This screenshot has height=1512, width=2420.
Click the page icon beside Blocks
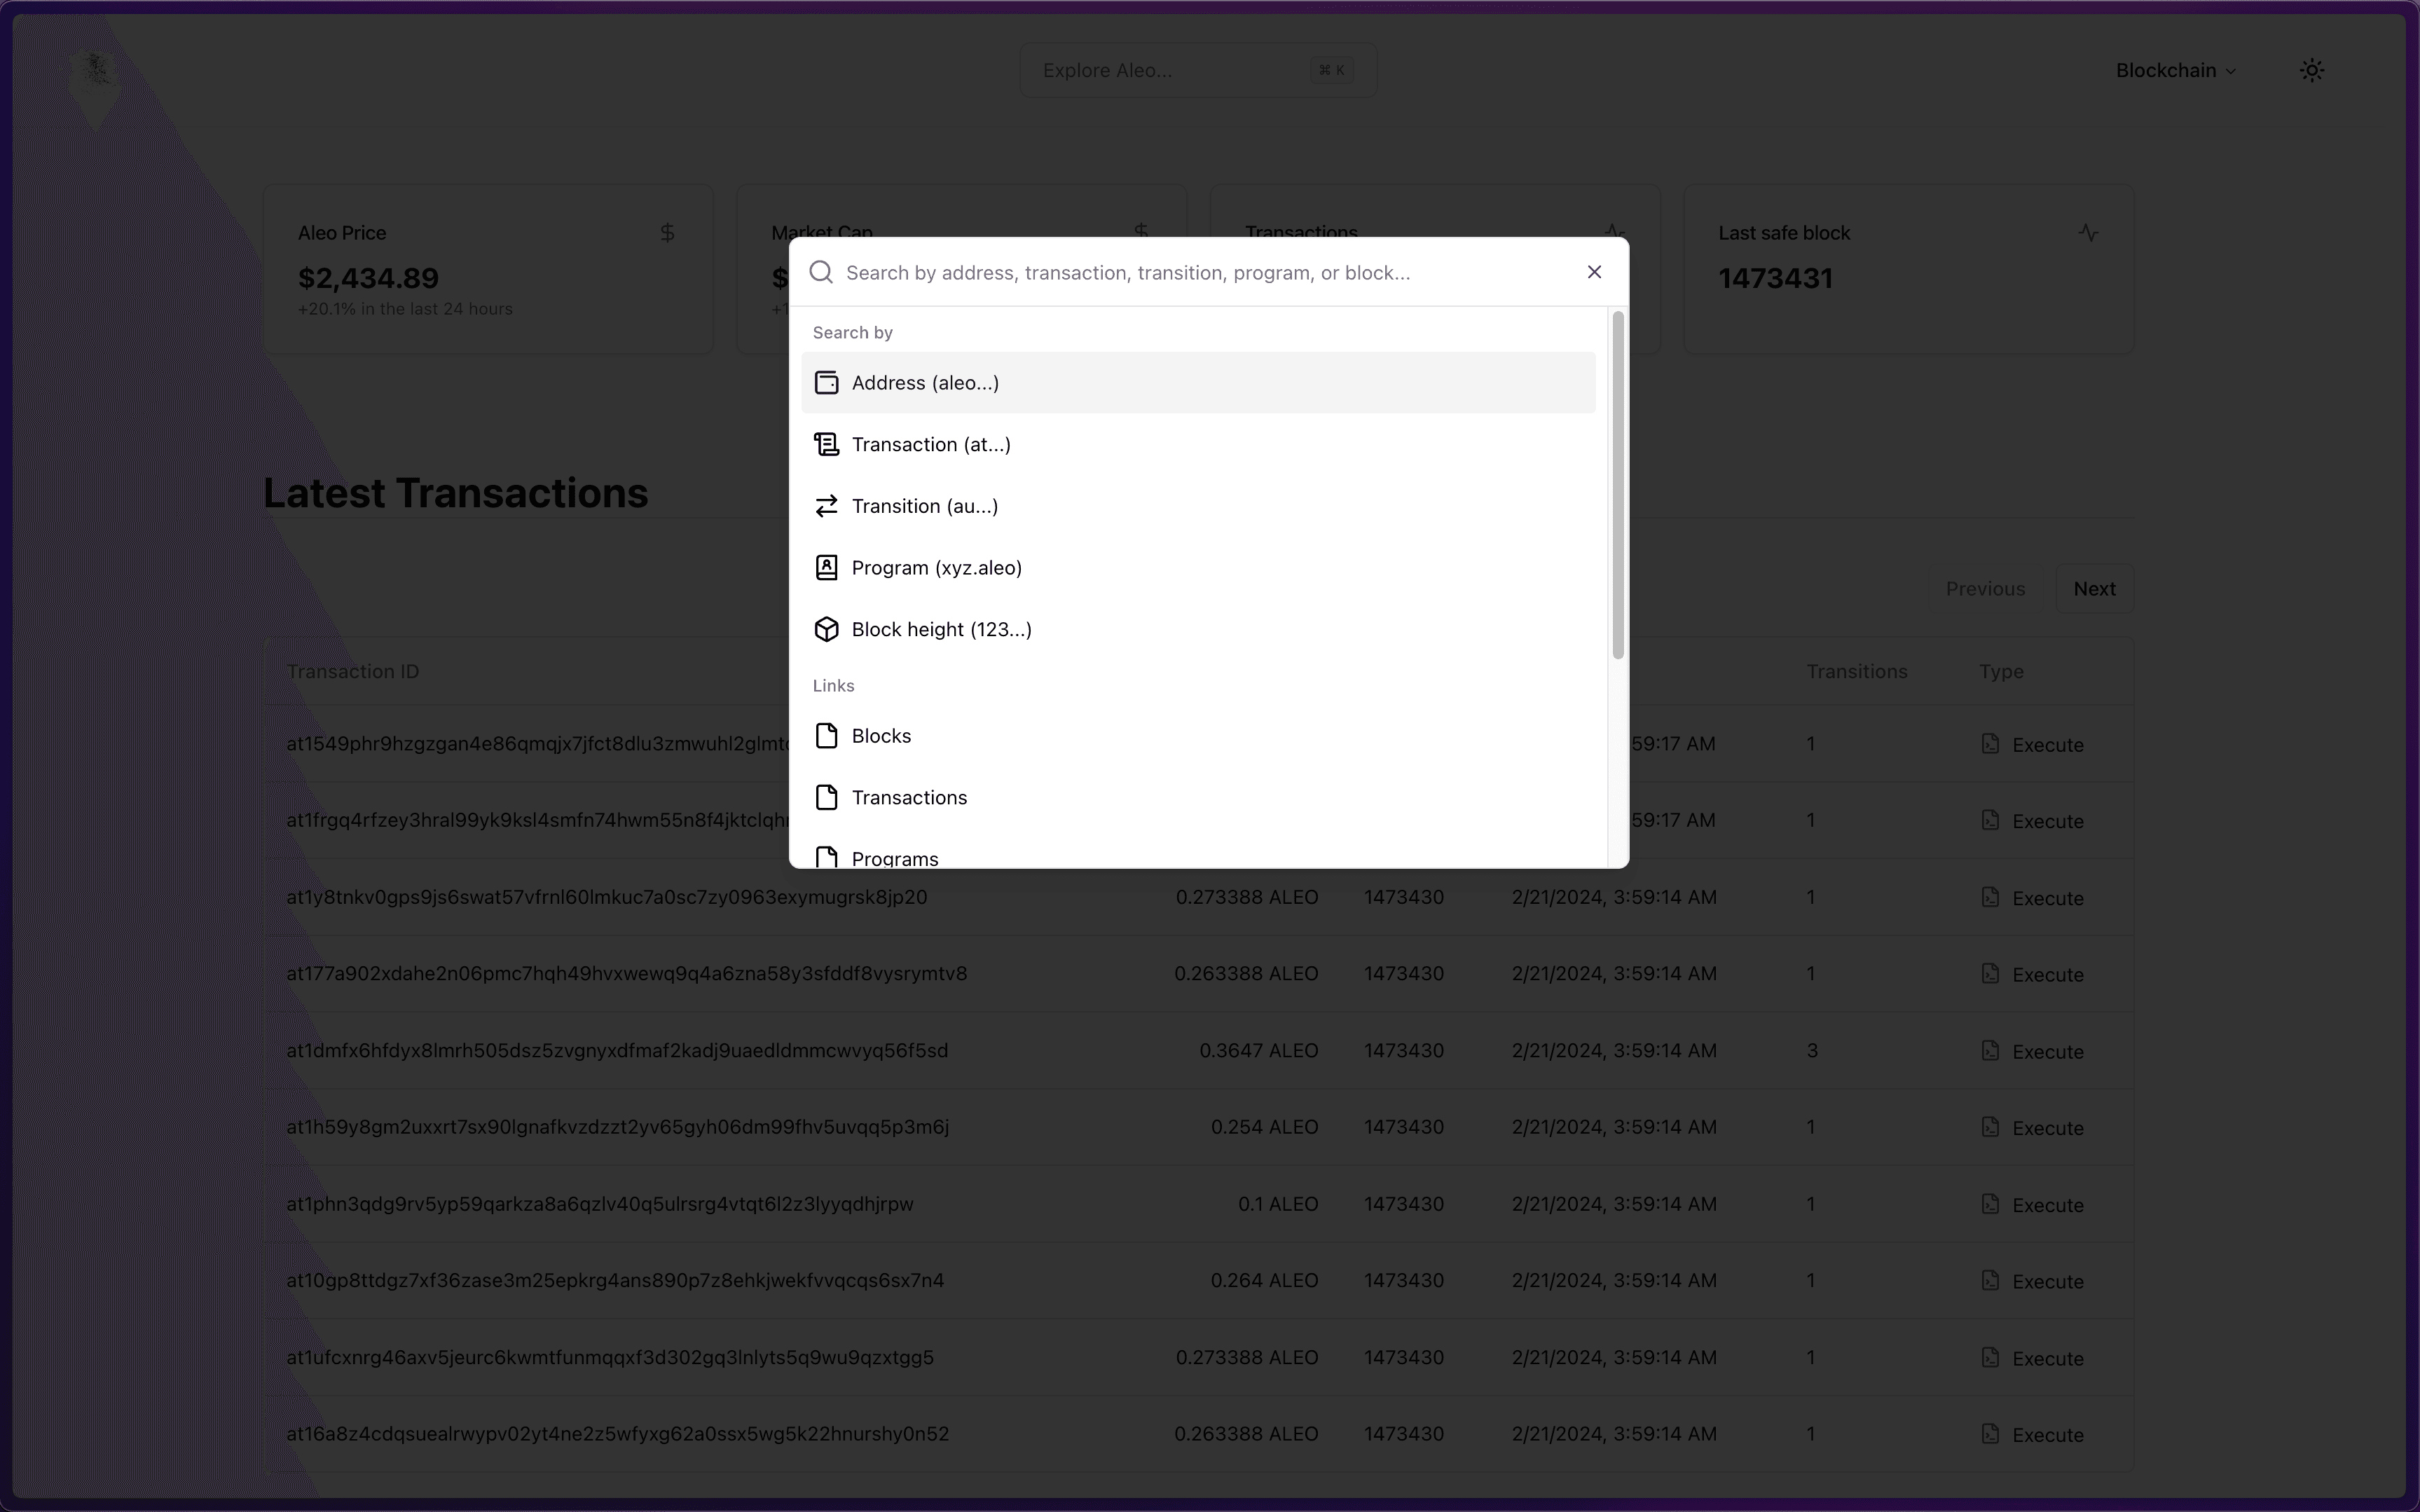(826, 736)
